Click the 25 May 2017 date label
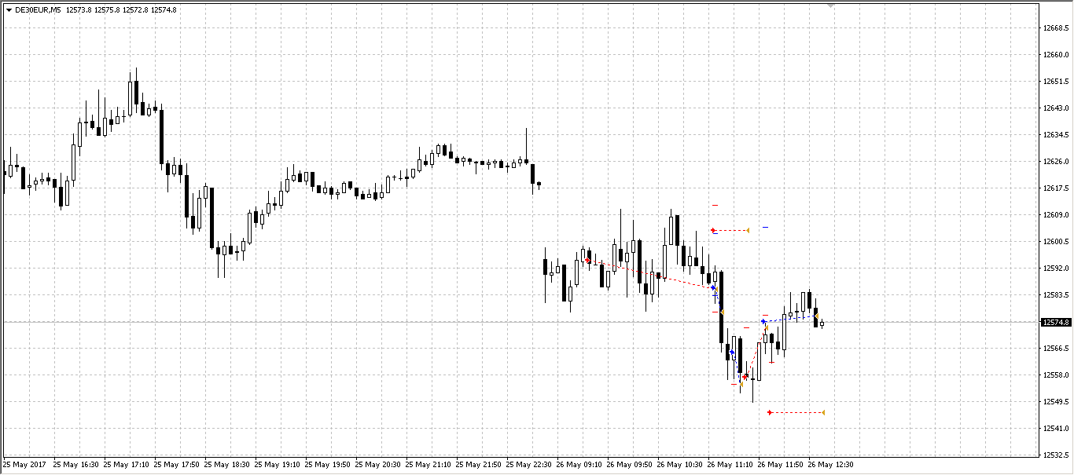The height and width of the screenshot is (475, 1074). pyautogui.click(x=24, y=465)
